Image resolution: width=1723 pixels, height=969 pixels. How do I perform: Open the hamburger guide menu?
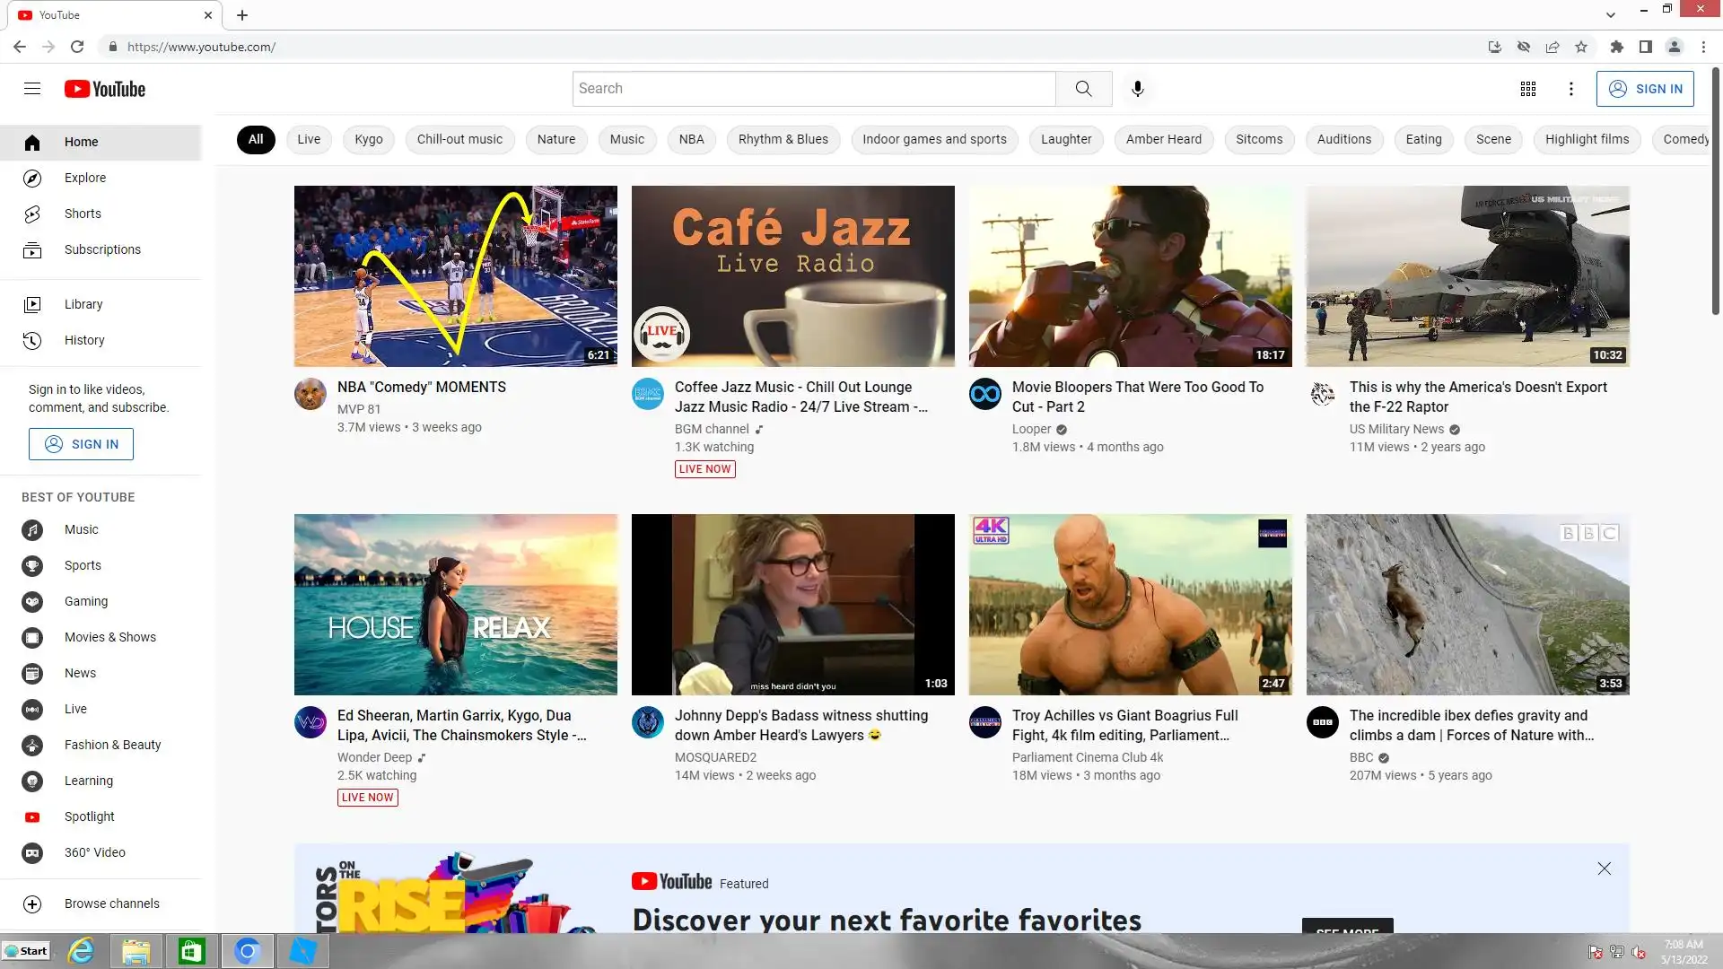click(x=32, y=88)
